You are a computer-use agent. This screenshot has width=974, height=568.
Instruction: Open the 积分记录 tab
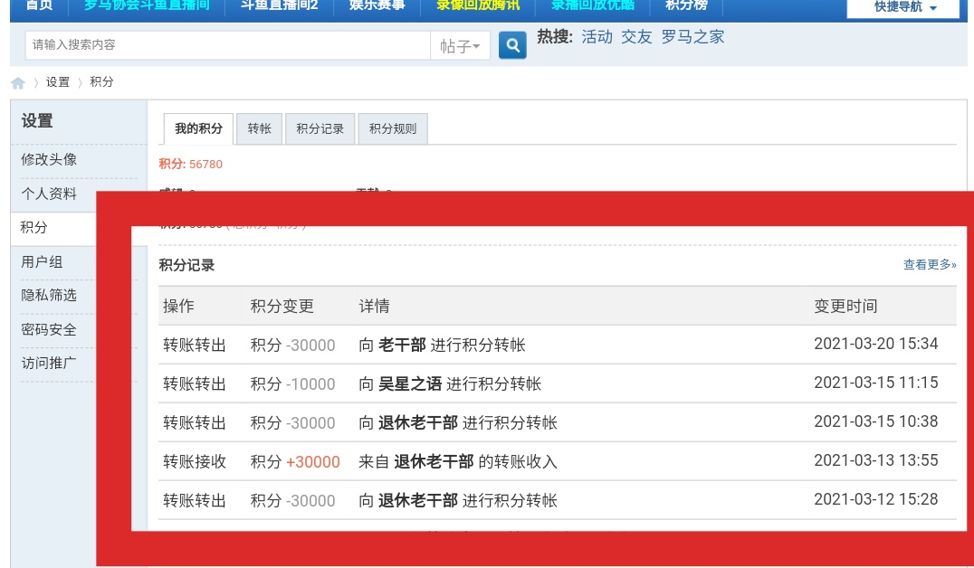[x=320, y=129]
